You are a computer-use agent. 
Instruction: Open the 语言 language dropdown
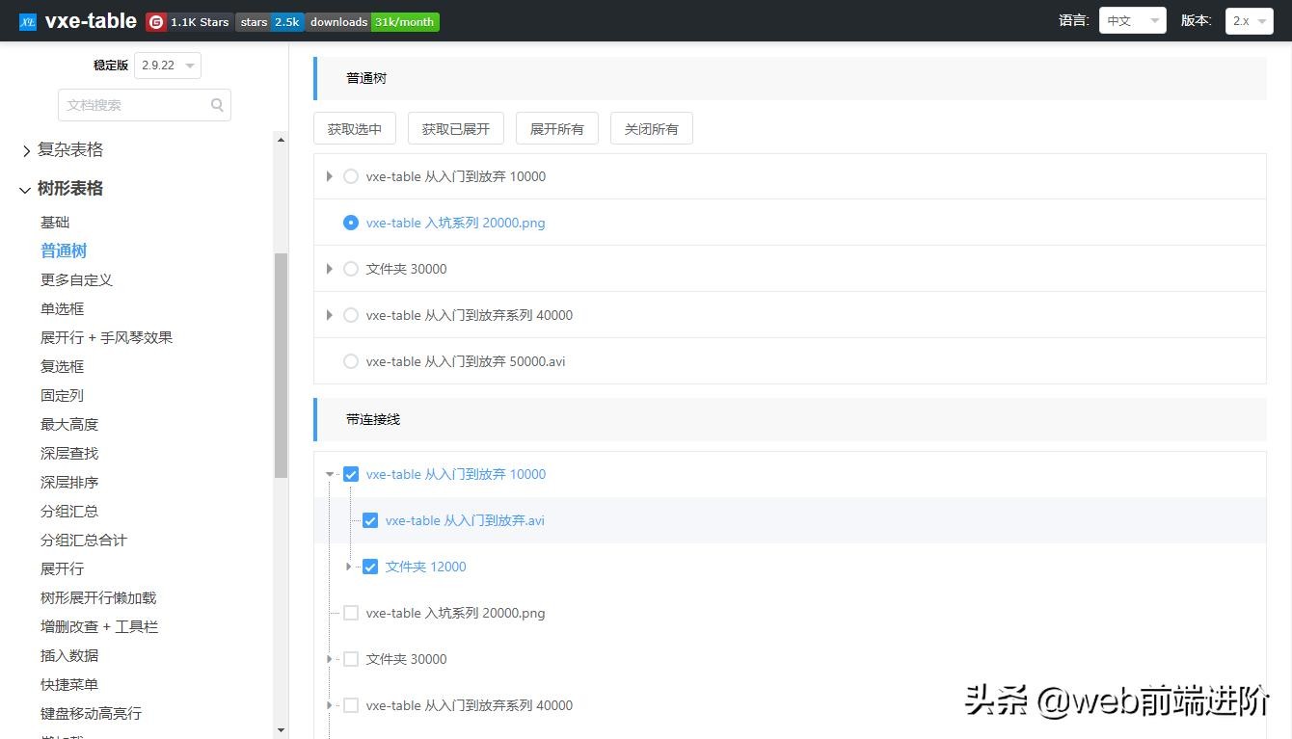pyautogui.click(x=1132, y=20)
